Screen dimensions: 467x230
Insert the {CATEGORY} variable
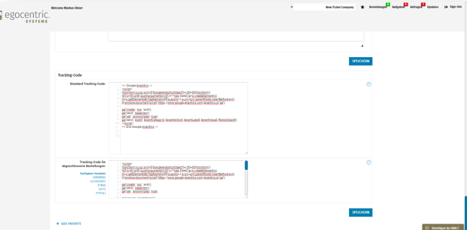click(x=97, y=181)
